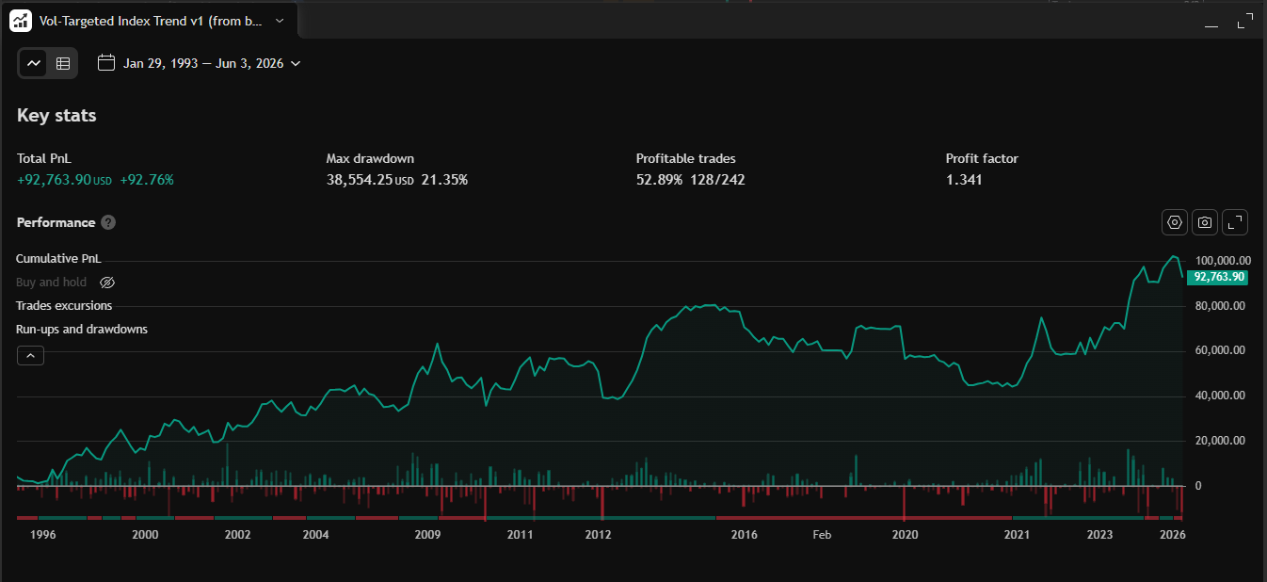This screenshot has height=582, width=1267.
Task: Select Trades excursions legend item
Action: [64, 305]
